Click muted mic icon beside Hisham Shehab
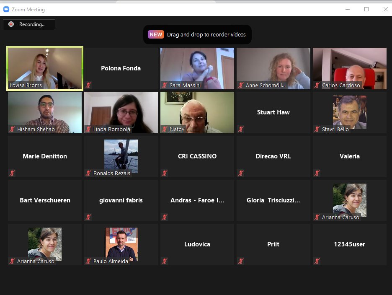Viewport: 392px width, 295px height. click(12, 129)
